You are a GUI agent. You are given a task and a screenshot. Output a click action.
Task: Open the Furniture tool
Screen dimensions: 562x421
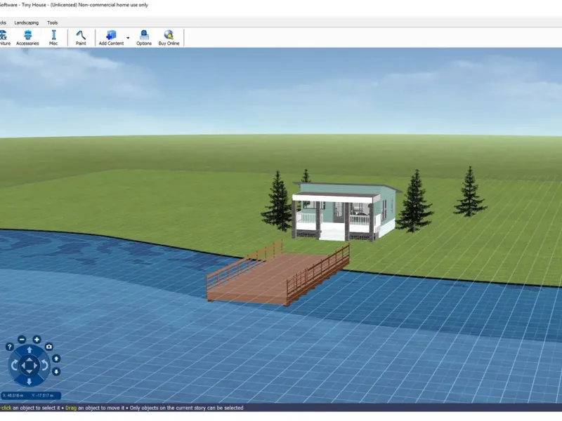[x=4, y=37]
